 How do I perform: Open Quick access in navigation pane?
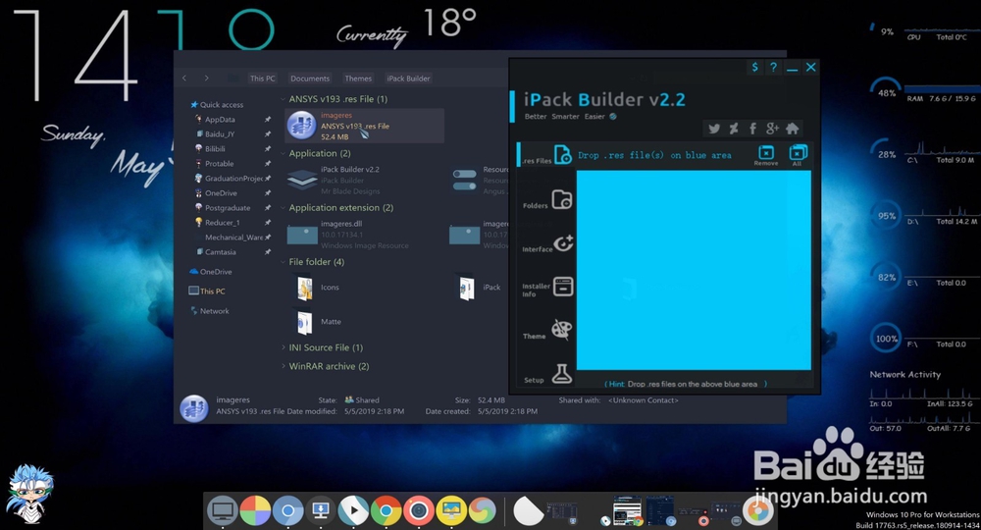217,104
